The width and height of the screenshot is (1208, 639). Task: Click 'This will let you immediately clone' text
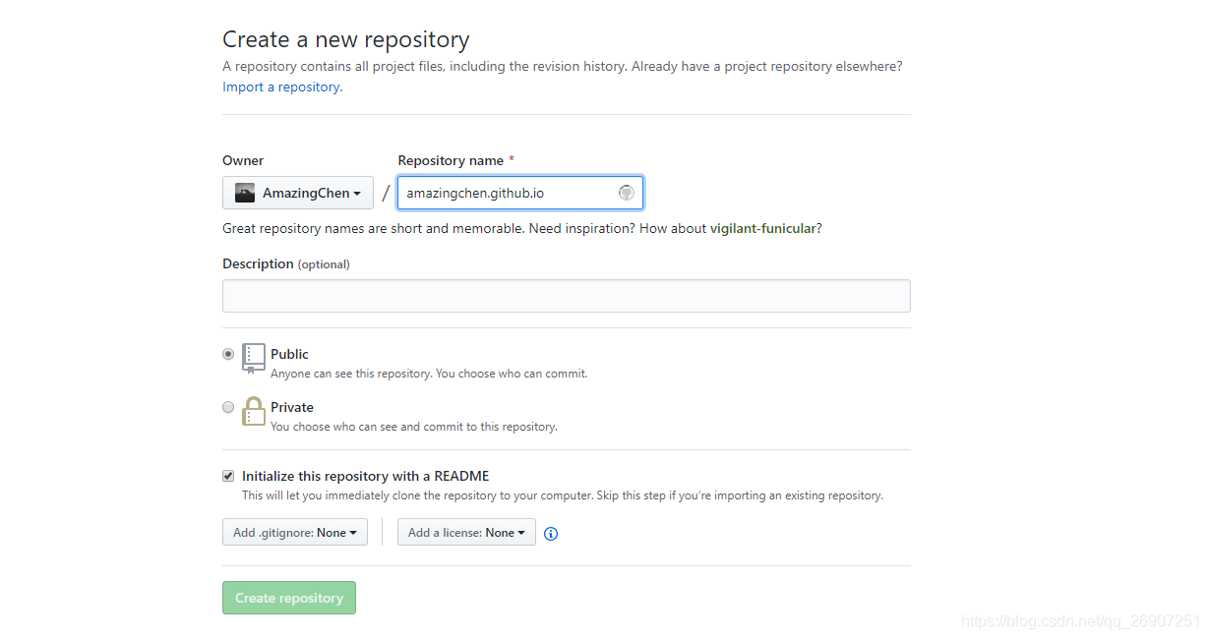pos(563,495)
